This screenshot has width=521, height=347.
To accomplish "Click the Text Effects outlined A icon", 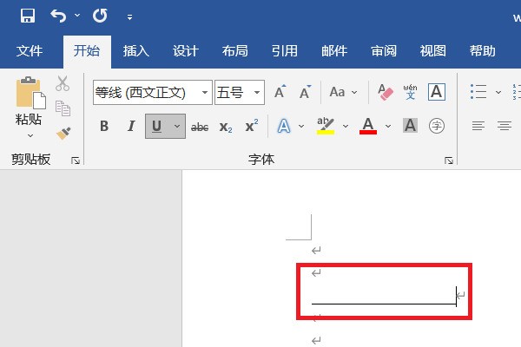I will (x=284, y=126).
